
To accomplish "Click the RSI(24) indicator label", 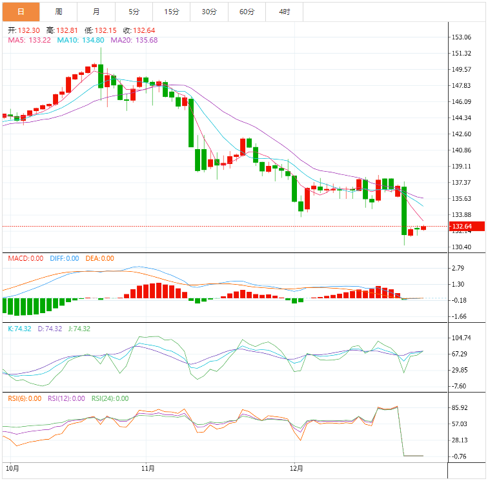I will [x=109, y=398].
